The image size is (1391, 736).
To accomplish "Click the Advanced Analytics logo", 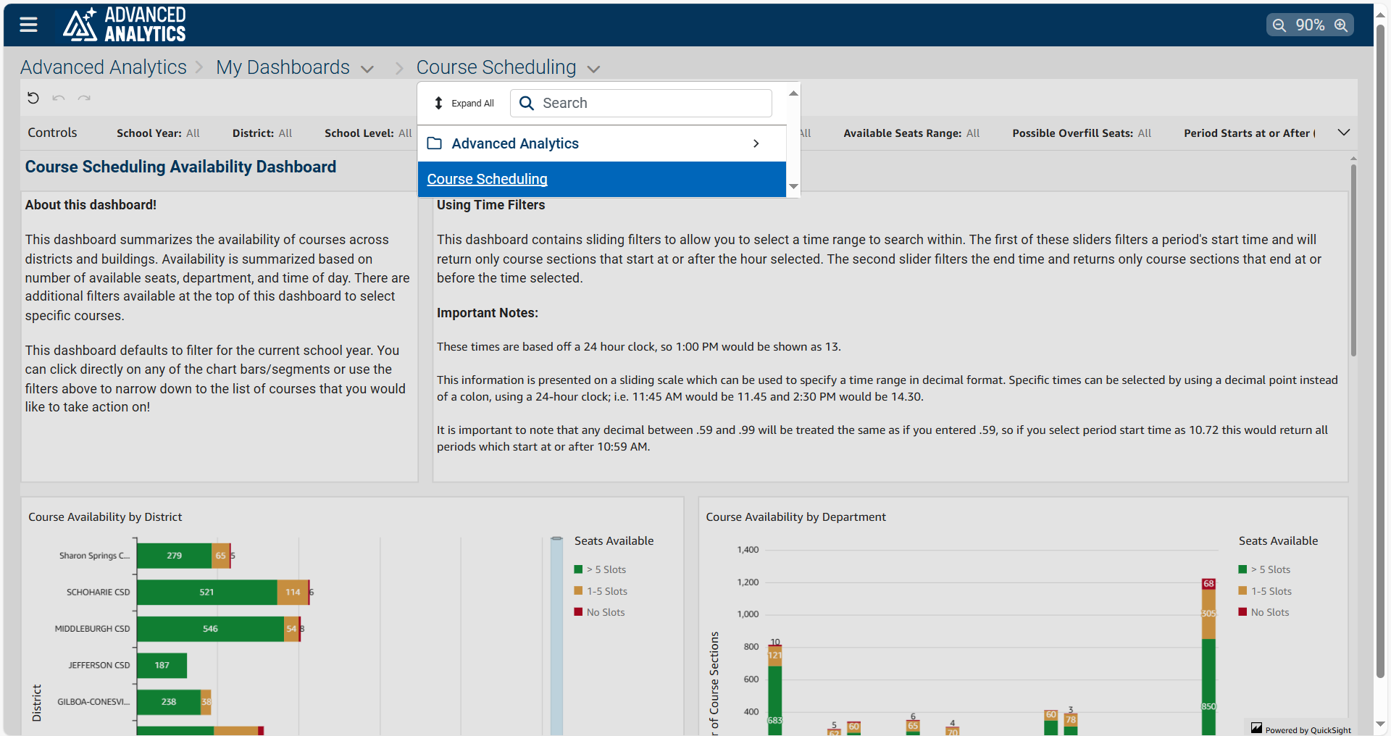I will (124, 25).
